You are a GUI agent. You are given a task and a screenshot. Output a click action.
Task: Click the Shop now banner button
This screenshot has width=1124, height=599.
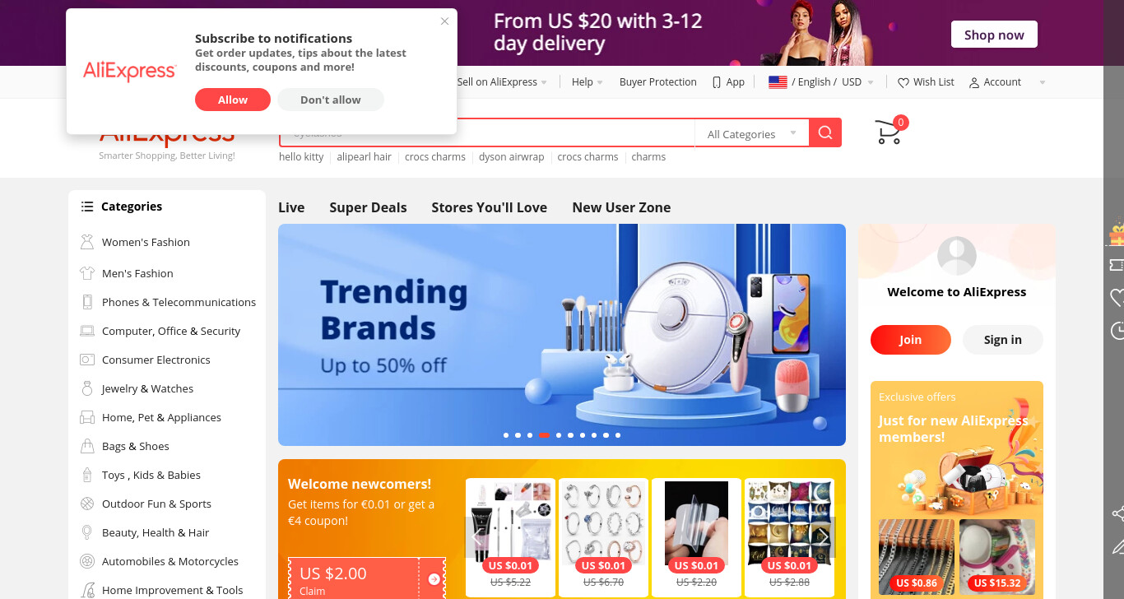point(994,35)
